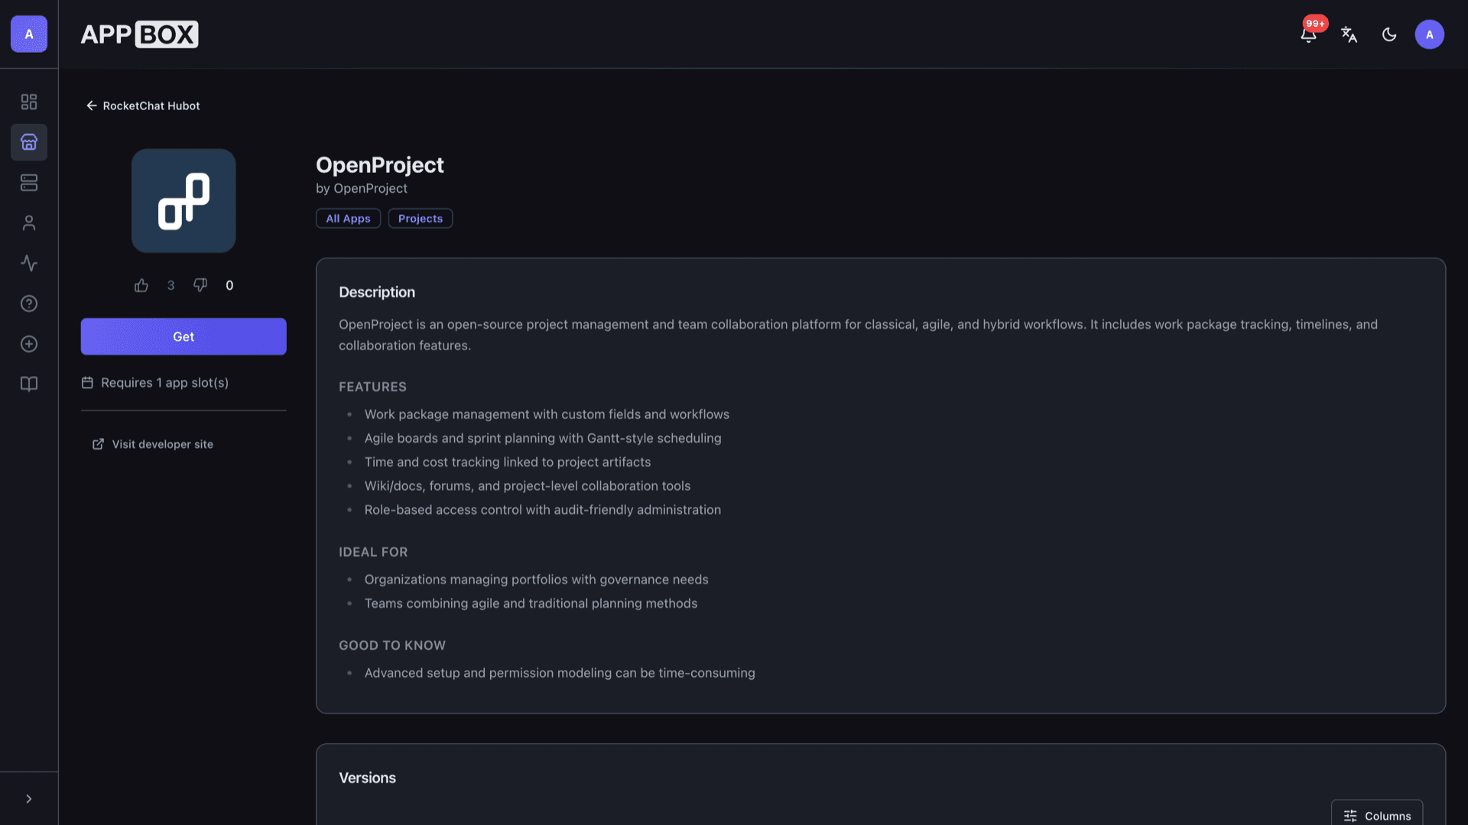The image size is (1468, 825).
Task: Click 'Requires 1 app slot(s)' text
Action: tap(164, 382)
